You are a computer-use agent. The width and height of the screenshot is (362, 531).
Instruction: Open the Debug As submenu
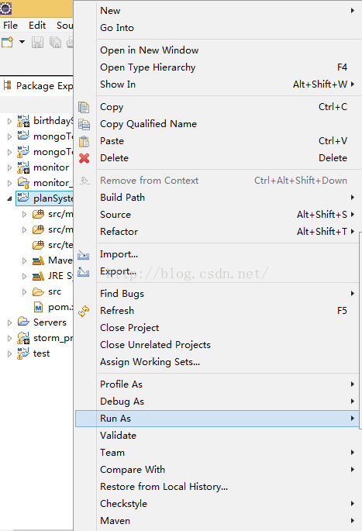pos(217,402)
